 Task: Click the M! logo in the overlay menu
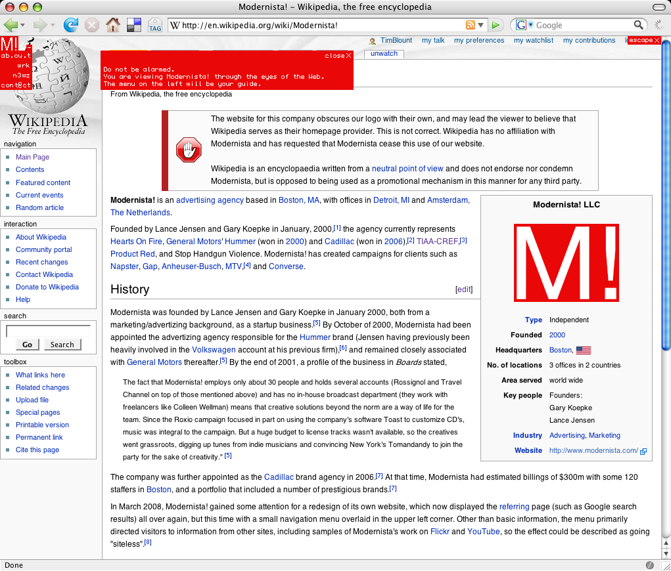(x=9, y=44)
